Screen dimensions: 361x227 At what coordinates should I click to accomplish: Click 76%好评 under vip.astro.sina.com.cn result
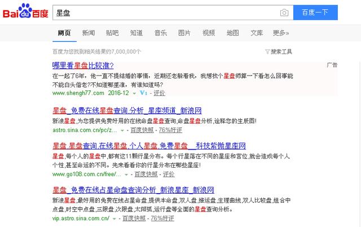[162, 218]
